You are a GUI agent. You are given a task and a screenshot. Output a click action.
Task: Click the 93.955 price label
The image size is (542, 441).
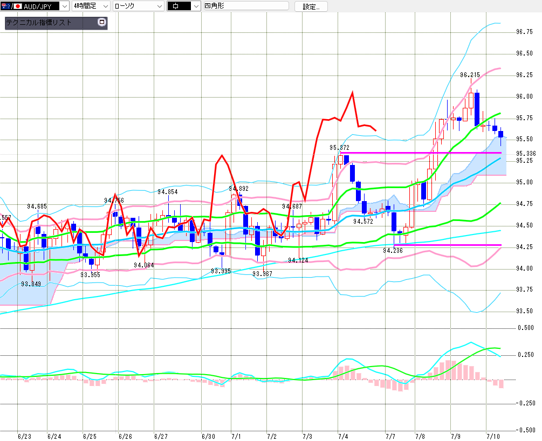pos(90,274)
